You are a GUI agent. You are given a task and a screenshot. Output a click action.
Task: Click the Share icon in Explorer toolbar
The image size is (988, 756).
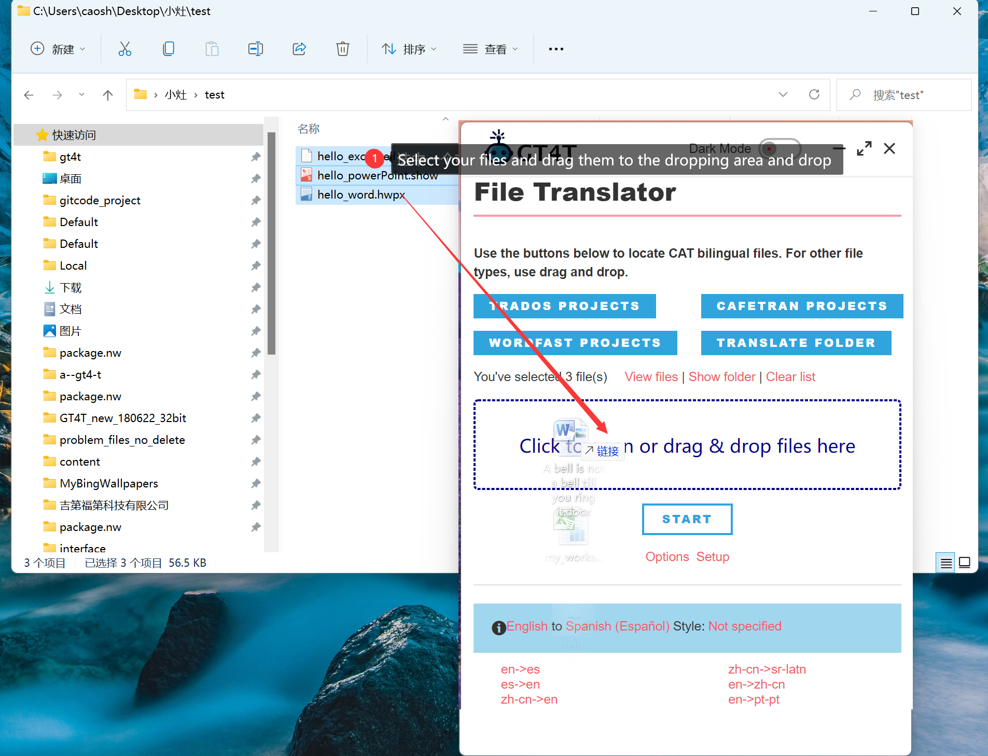tap(299, 49)
